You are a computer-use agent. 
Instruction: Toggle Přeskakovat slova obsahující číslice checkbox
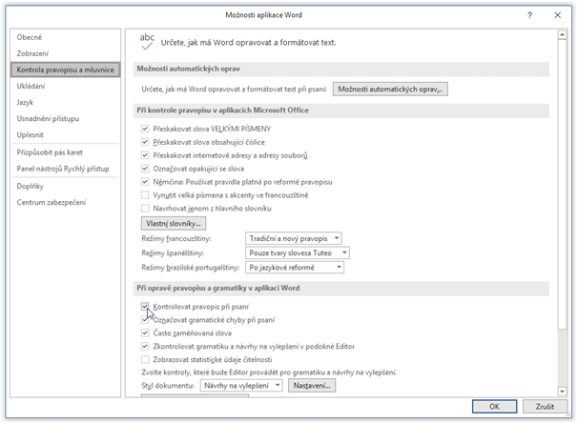(145, 142)
